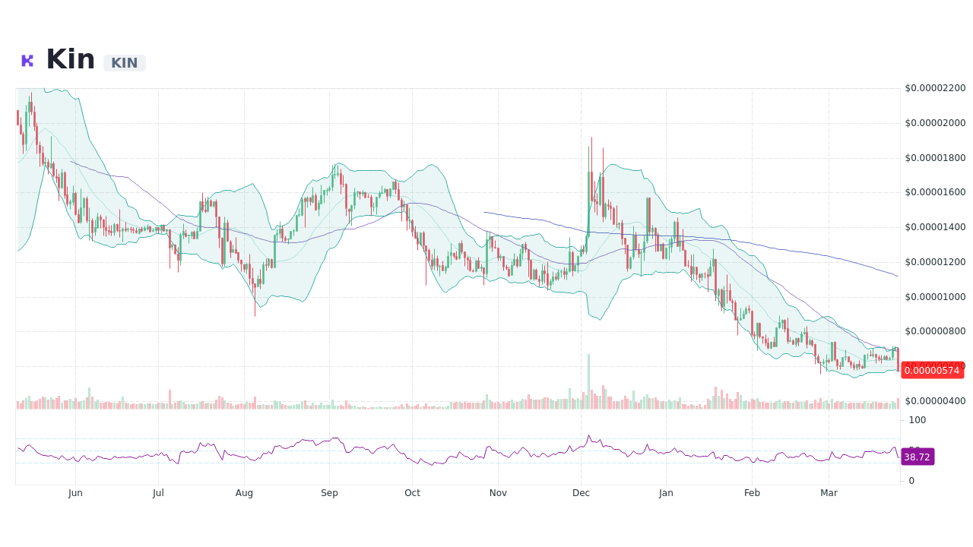Click the Mar label on the time axis
973x547 pixels.
829,492
